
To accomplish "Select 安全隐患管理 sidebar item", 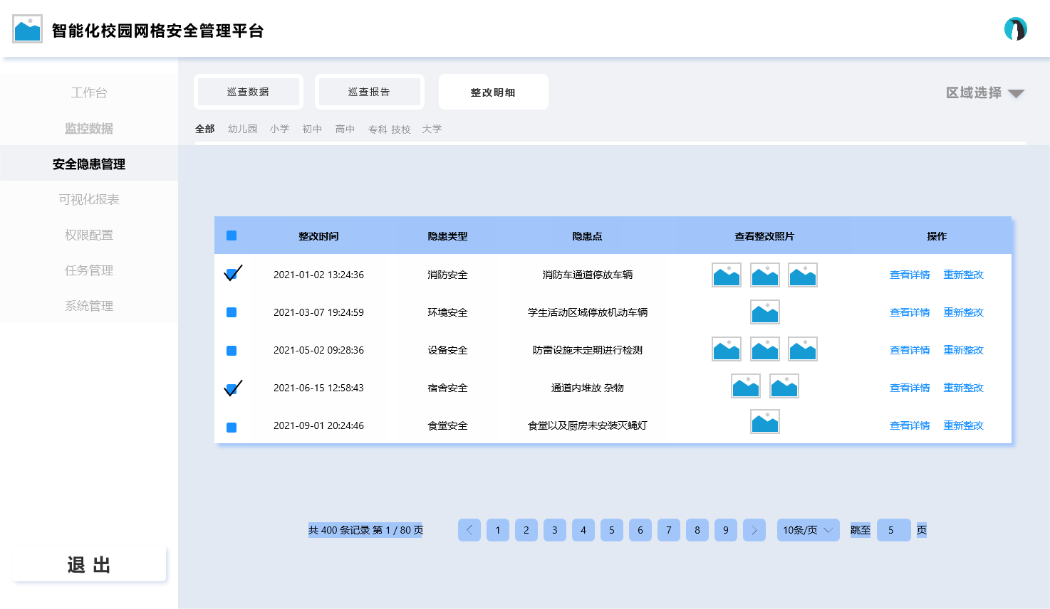I will (89, 164).
